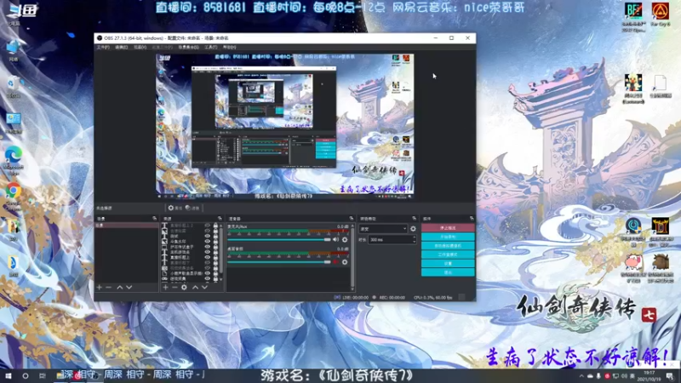The image size is (681, 383).
Task: Move scene down in Scenes panel
Action: [x=129, y=287]
